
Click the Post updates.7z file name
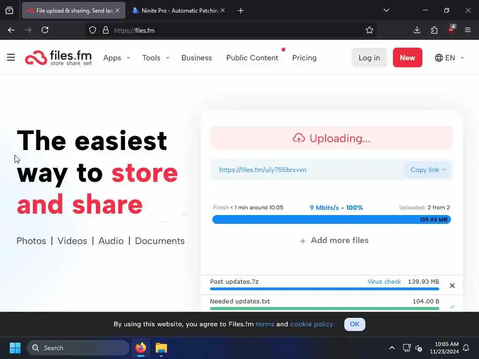pyautogui.click(x=234, y=281)
